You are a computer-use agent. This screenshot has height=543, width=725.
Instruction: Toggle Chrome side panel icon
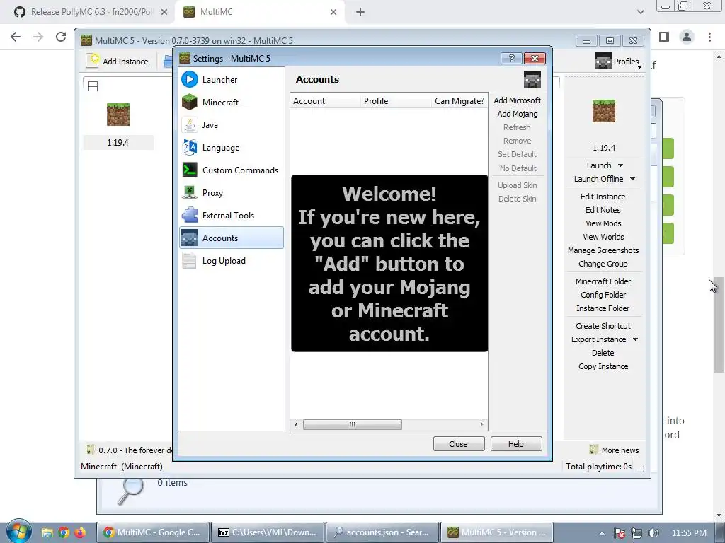(x=664, y=37)
